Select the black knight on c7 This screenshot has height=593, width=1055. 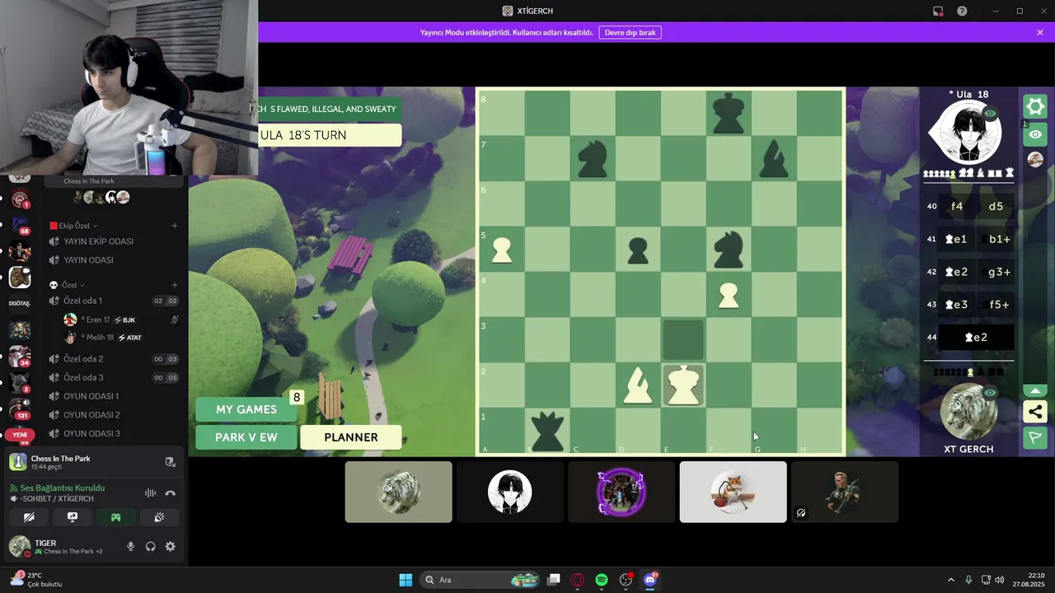click(593, 158)
